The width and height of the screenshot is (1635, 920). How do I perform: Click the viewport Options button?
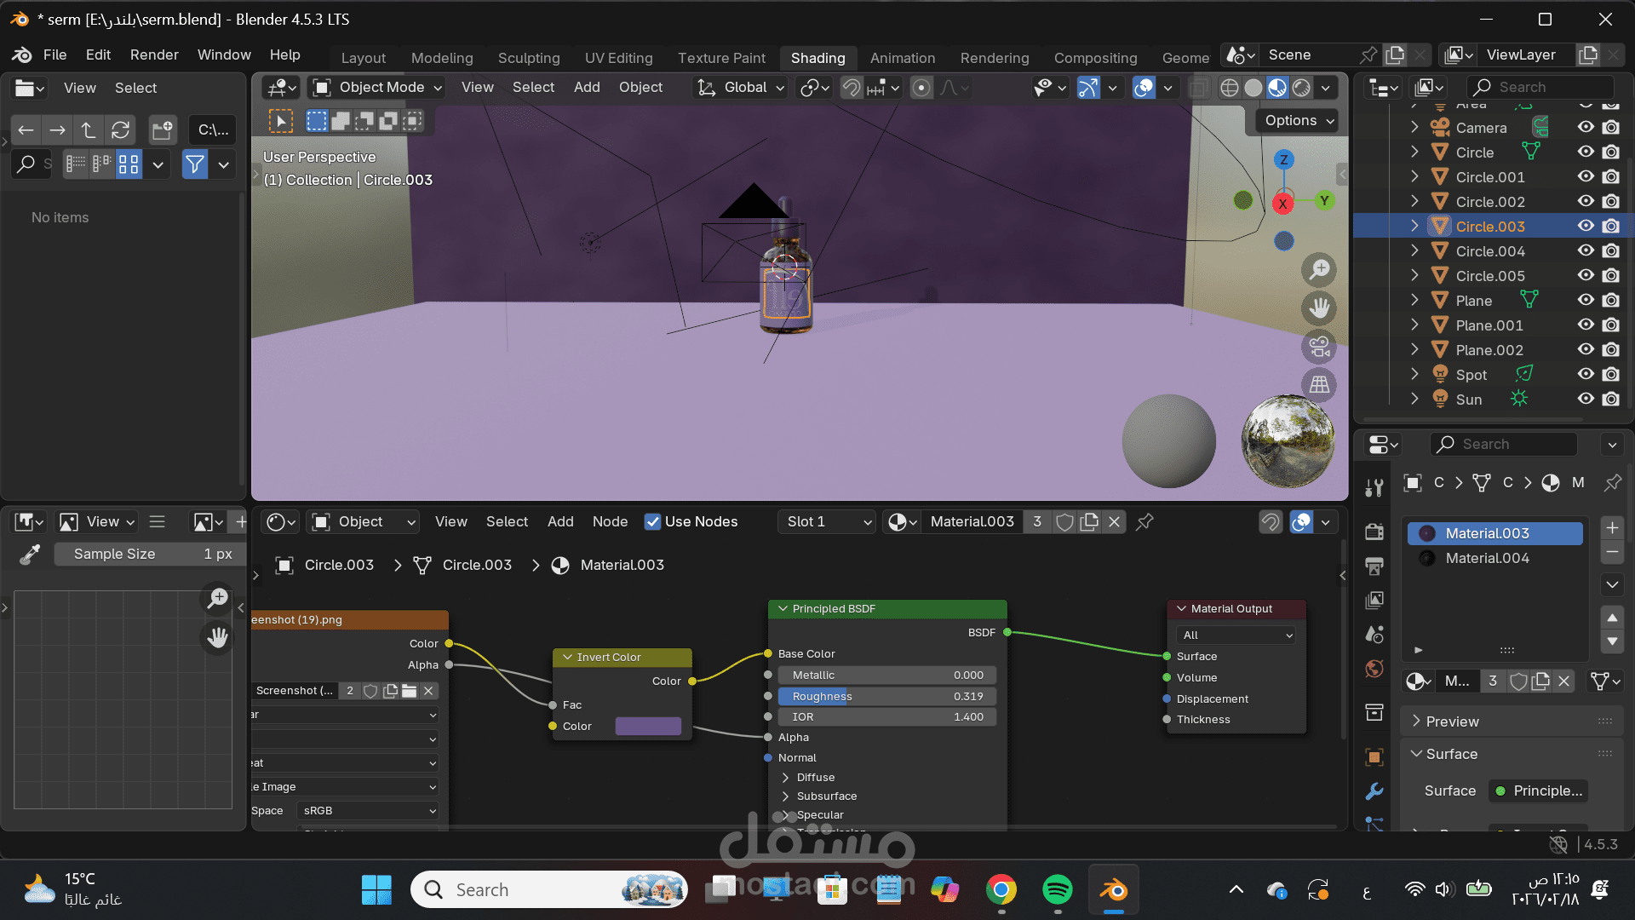[x=1299, y=121]
